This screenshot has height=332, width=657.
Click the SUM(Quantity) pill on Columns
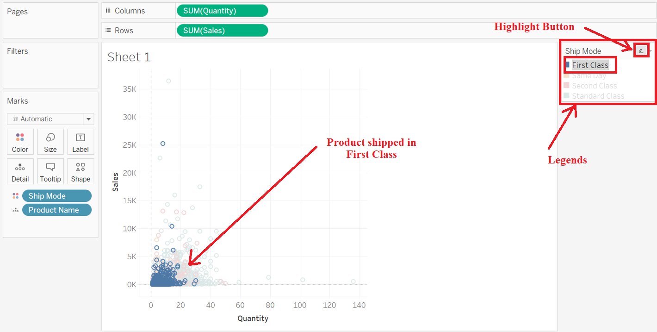222,11
